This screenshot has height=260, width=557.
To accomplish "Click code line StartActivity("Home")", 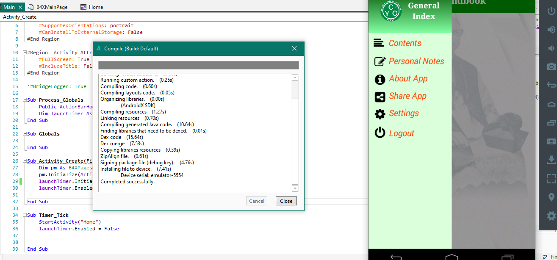I will 70,222.
